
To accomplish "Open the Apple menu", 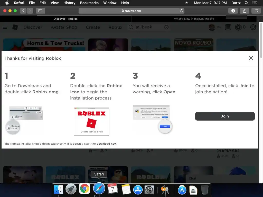I will tap(7, 3).
